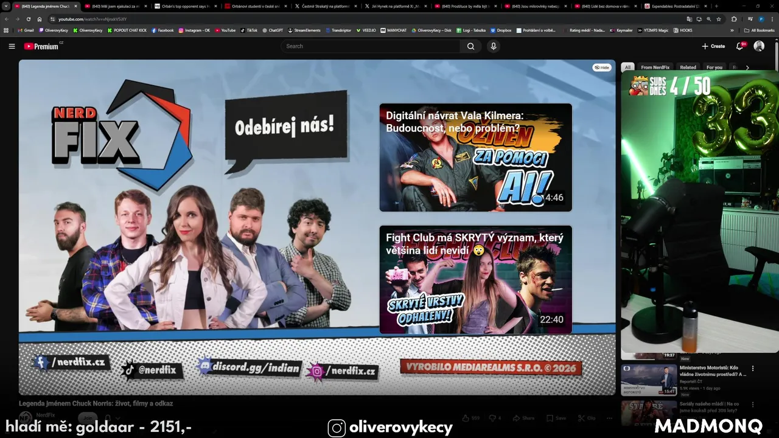This screenshot has height=438, width=779.
Task: Bookmark this page with the star
Action: tap(719, 19)
